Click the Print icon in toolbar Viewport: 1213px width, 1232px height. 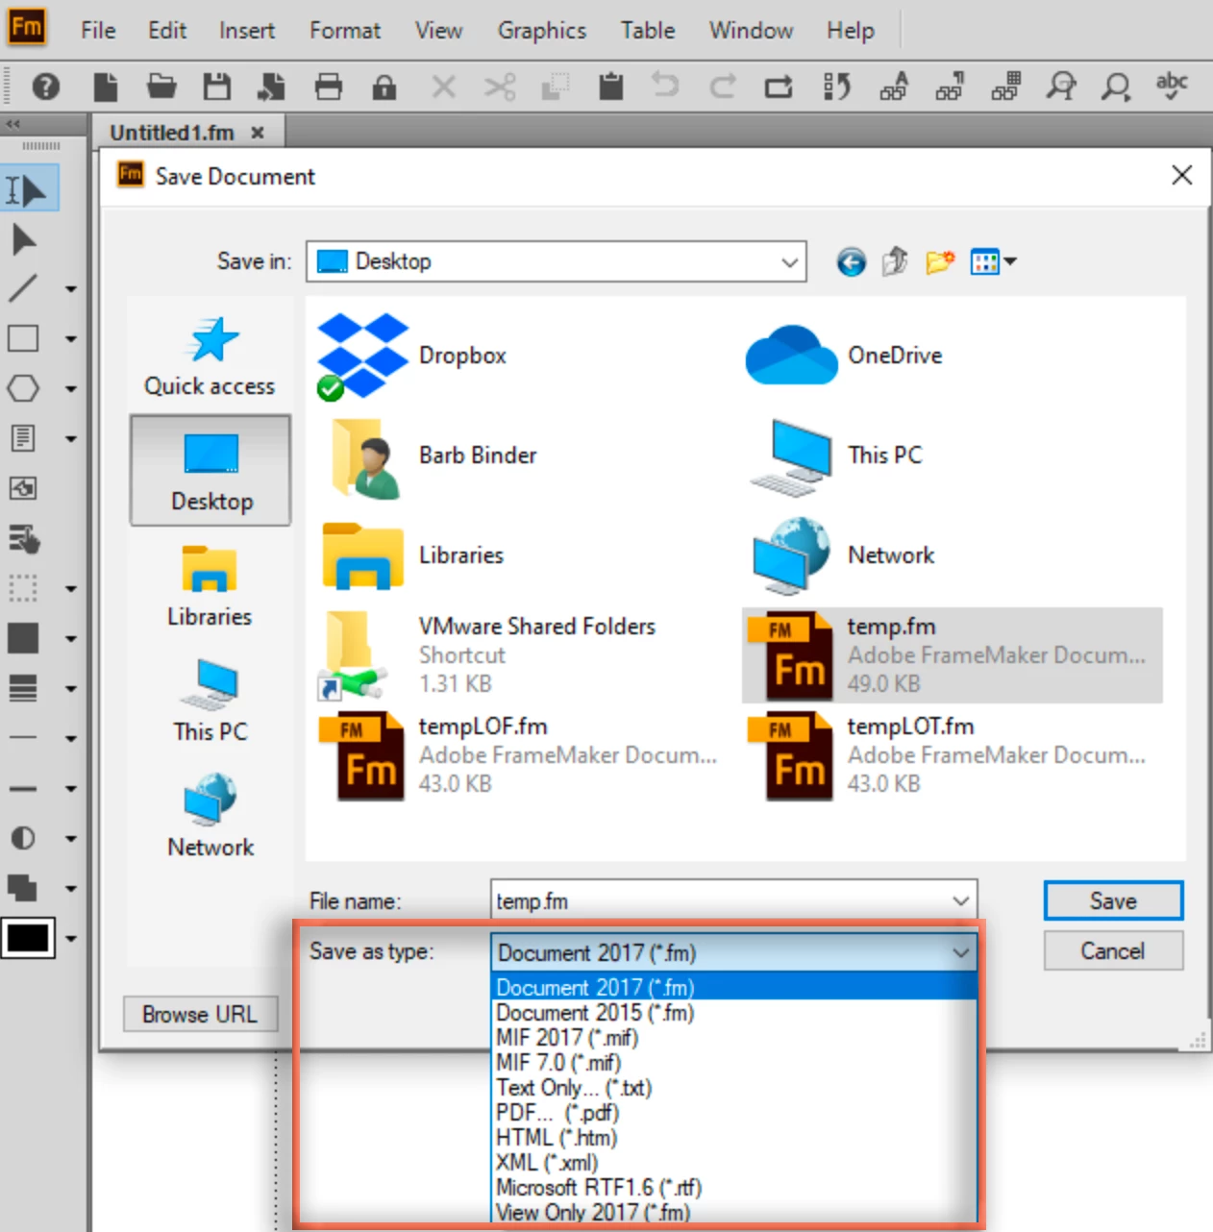coord(329,87)
